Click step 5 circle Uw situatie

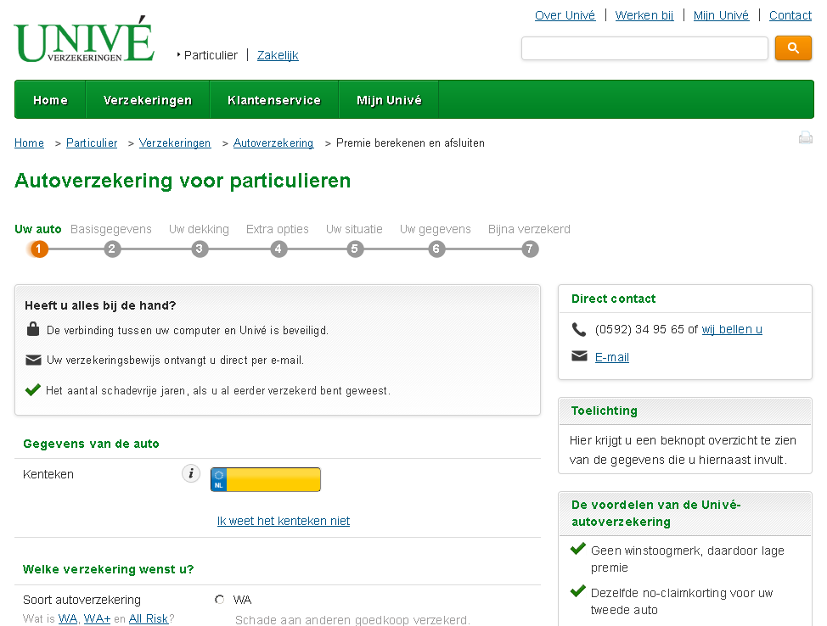(356, 249)
